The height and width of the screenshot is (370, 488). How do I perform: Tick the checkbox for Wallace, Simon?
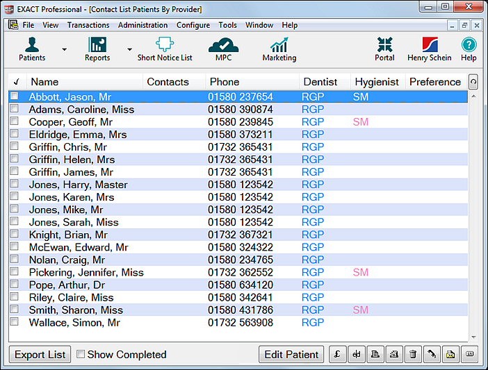point(15,321)
